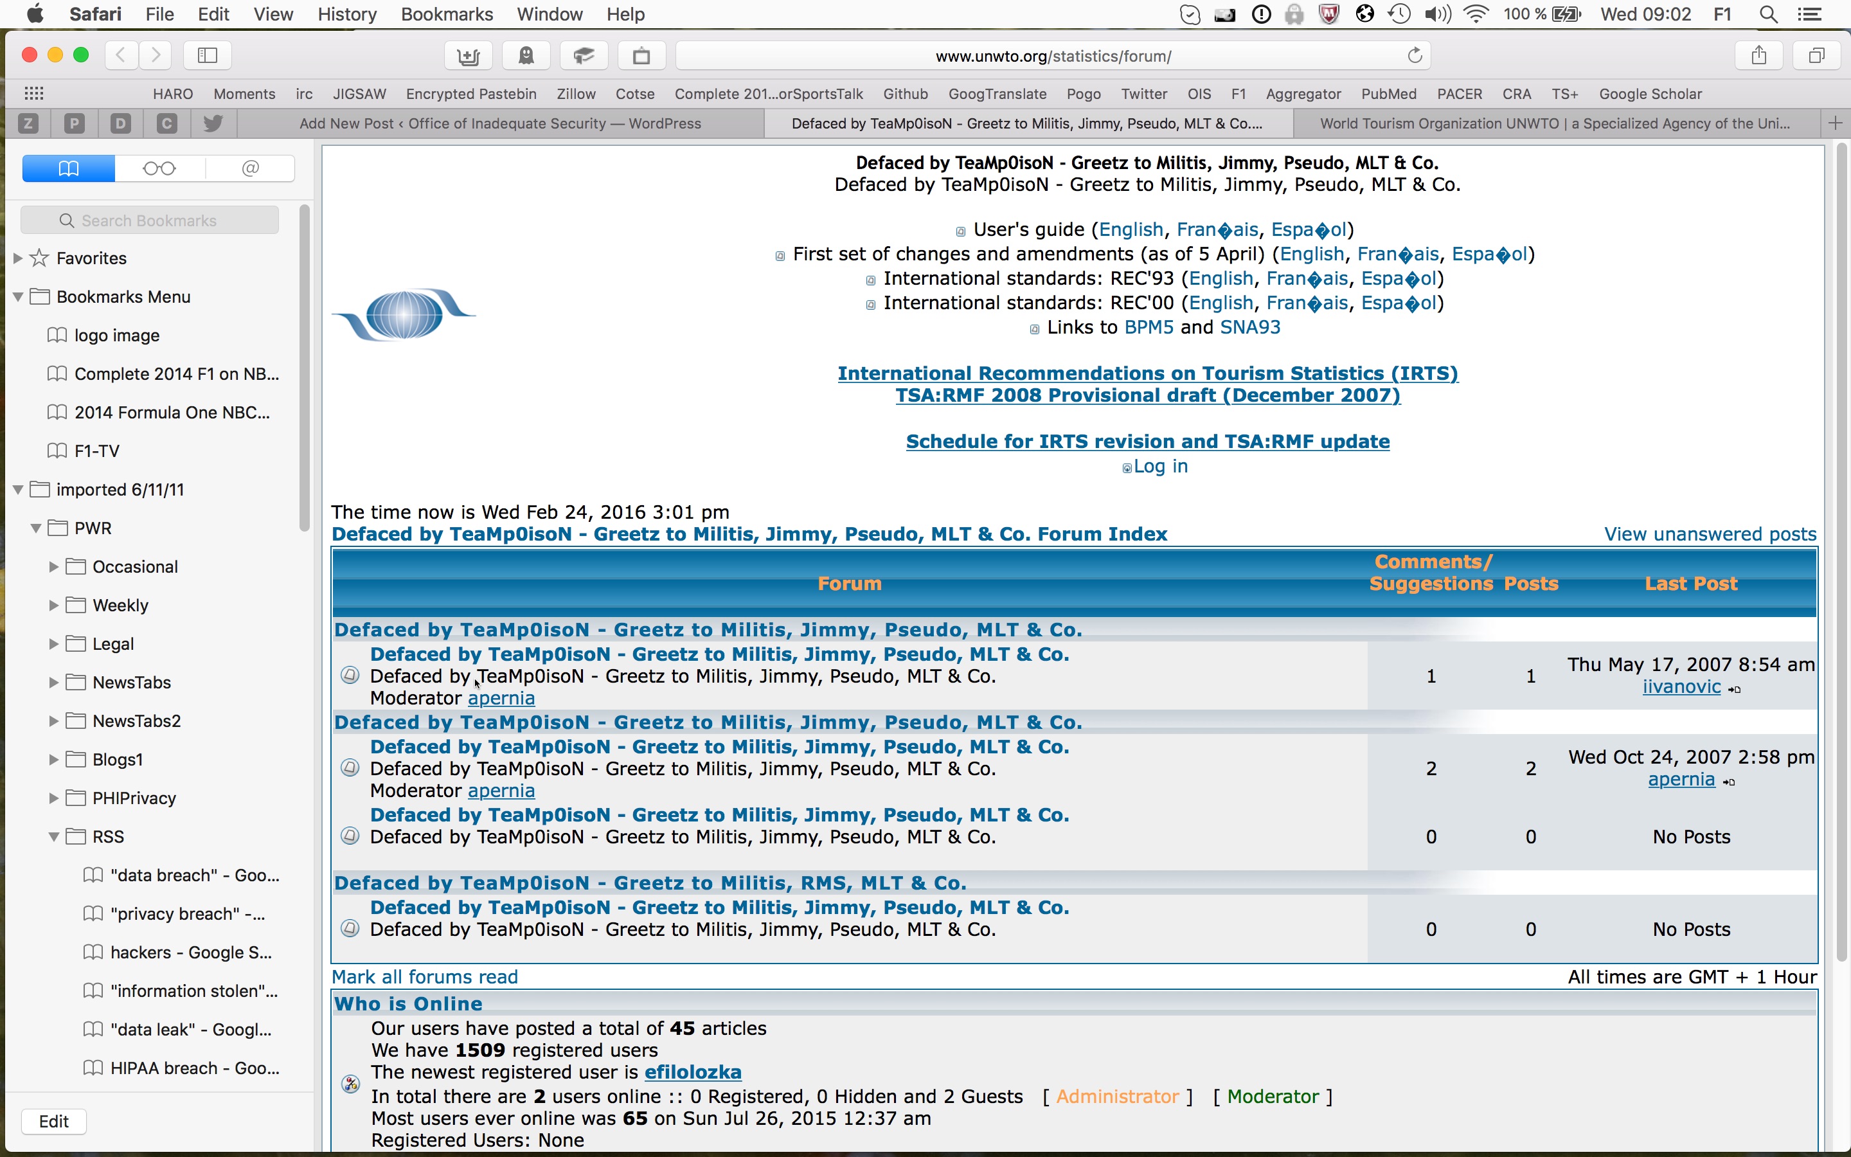Switch to the WordPress Add New Post tab

500,123
